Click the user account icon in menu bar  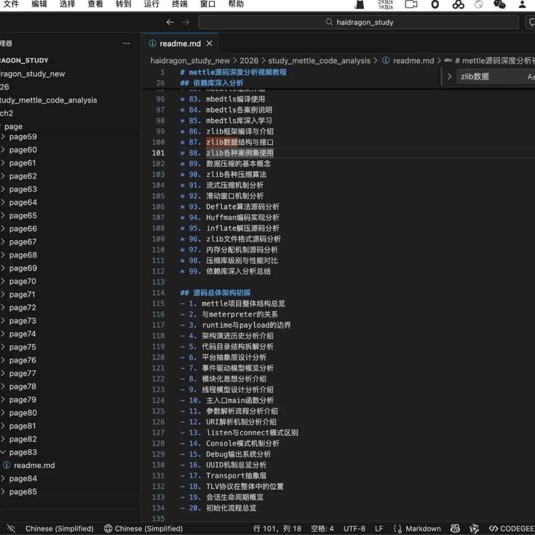click(x=522, y=4)
